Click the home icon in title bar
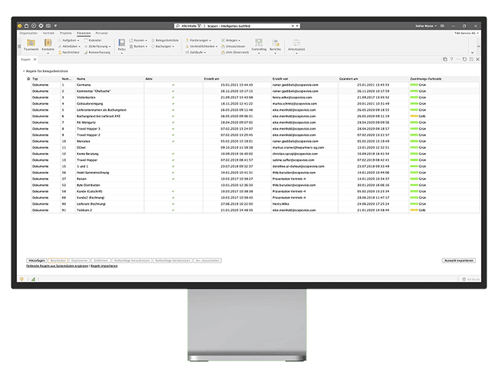498x378 pixels. coord(26,26)
